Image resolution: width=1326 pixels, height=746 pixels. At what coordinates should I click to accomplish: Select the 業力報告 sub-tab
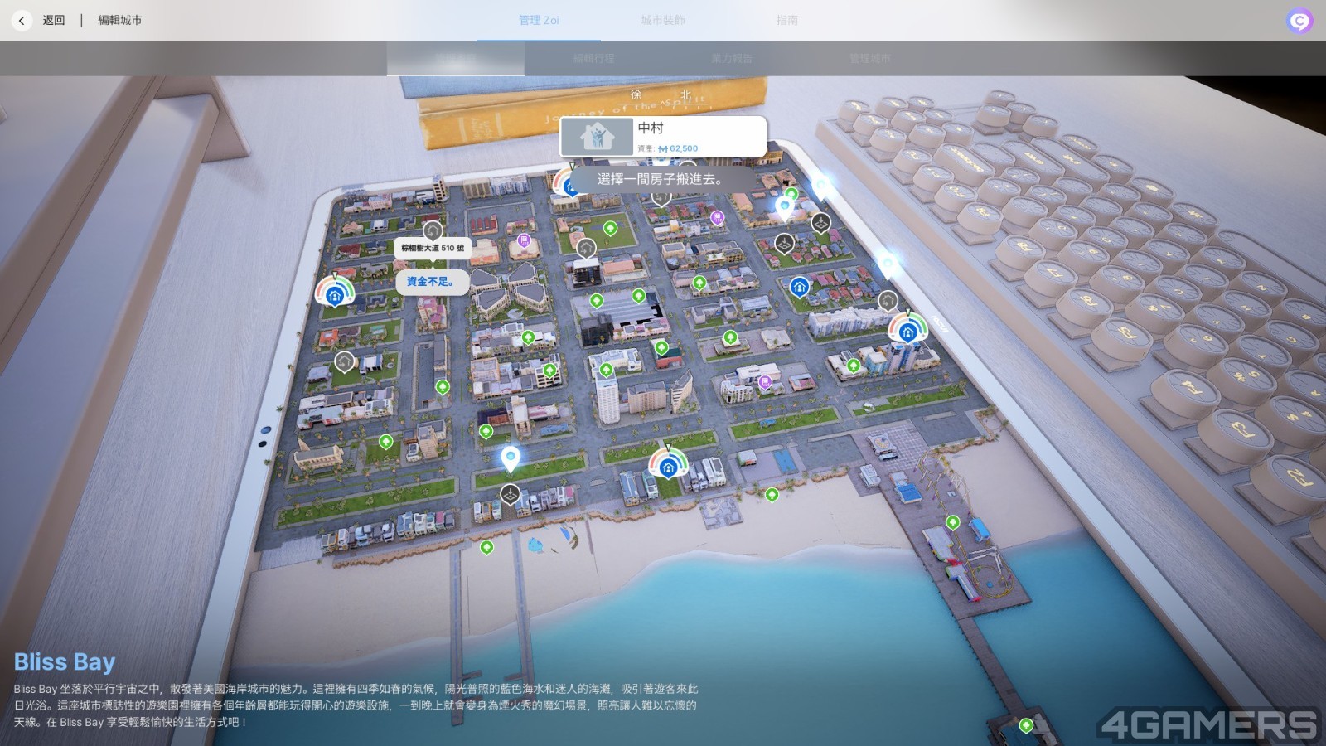click(x=732, y=58)
